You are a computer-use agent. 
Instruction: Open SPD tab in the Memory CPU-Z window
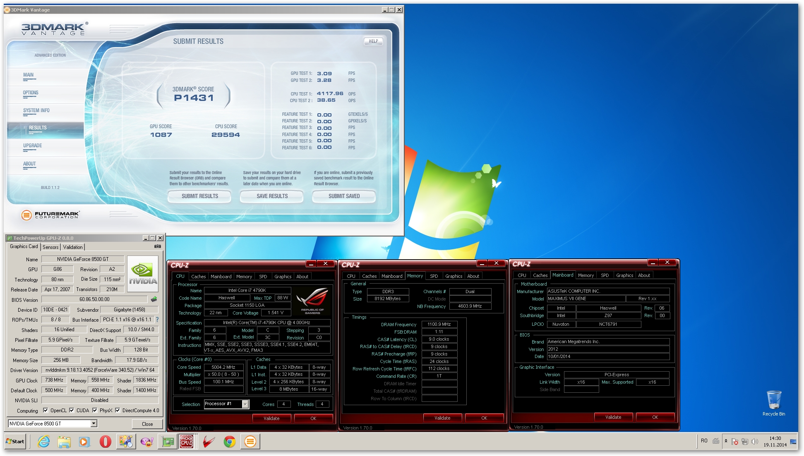point(434,276)
